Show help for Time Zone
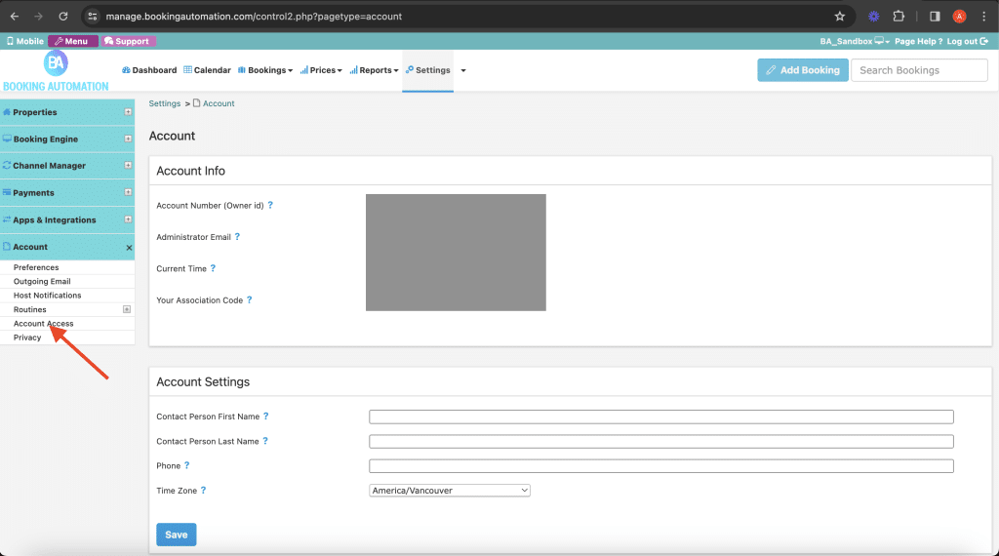The width and height of the screenshot is (999, 556). click(x=203, y=490)
